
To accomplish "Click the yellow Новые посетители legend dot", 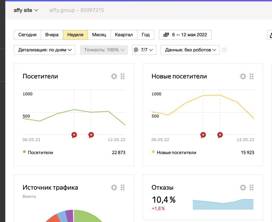I will (x=153, y=152).
